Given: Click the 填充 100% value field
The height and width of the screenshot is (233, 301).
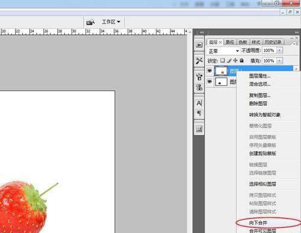Looking at the screenshot, I should click(x=269, y=61).
